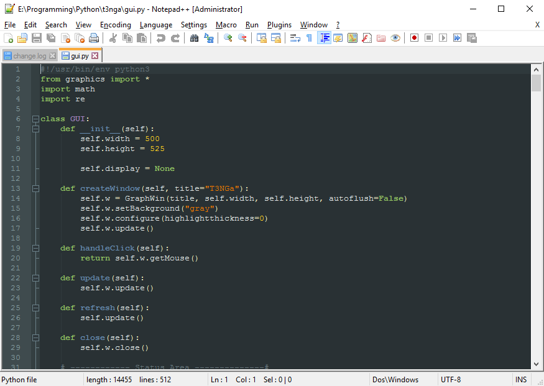Stop macro recording with square icon
Screen dimensions: 544x386
429,38
